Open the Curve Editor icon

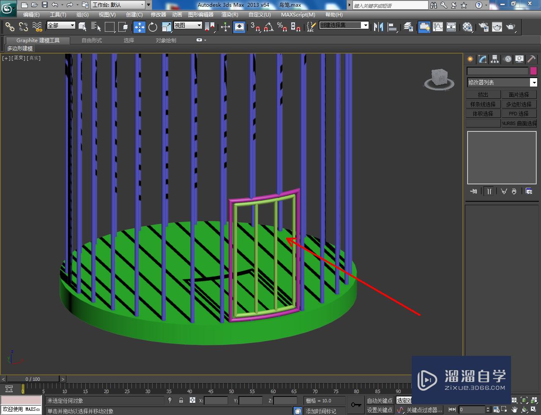(x=438, y=27)
